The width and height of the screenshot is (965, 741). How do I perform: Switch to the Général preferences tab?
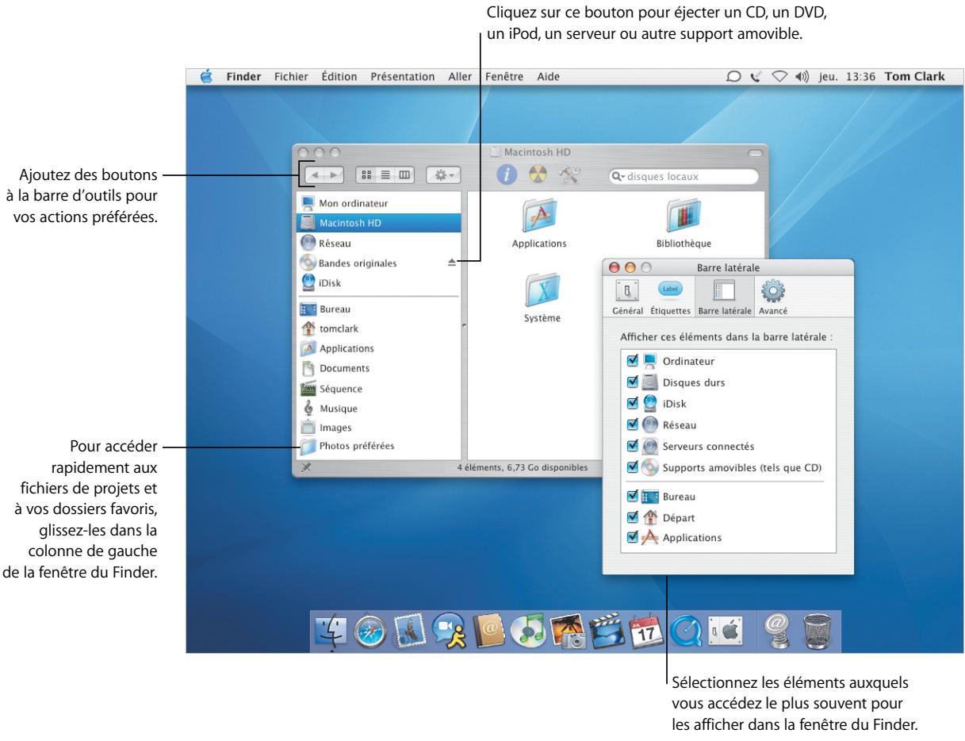coord(627,298)
